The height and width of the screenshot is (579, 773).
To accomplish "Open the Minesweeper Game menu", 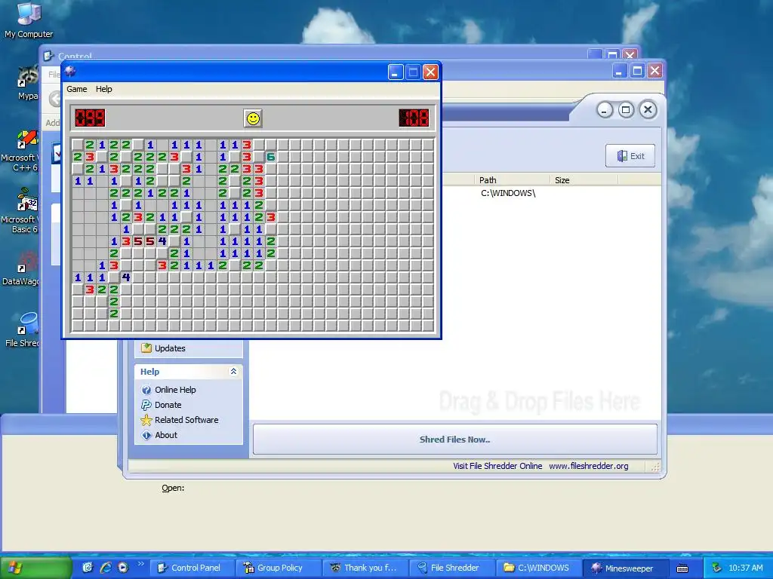I will (77, 89).
